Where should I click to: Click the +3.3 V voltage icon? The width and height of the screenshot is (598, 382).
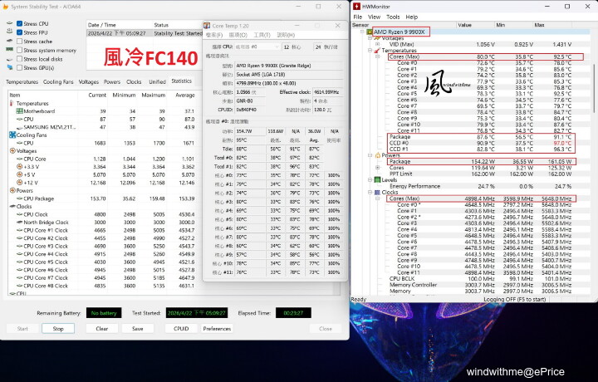[x=19, y=167]
